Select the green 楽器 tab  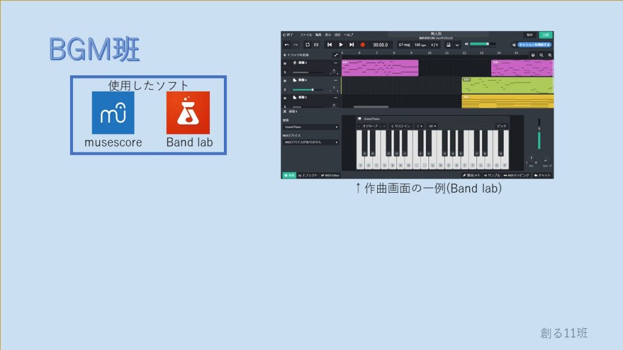[289, 175]
